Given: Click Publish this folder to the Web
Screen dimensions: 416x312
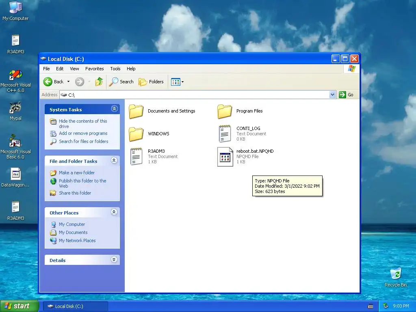Looking at the screenshot, I should tap(82, 183).
